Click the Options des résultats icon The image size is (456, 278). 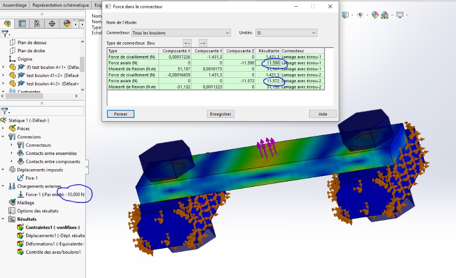coord(12,211)
